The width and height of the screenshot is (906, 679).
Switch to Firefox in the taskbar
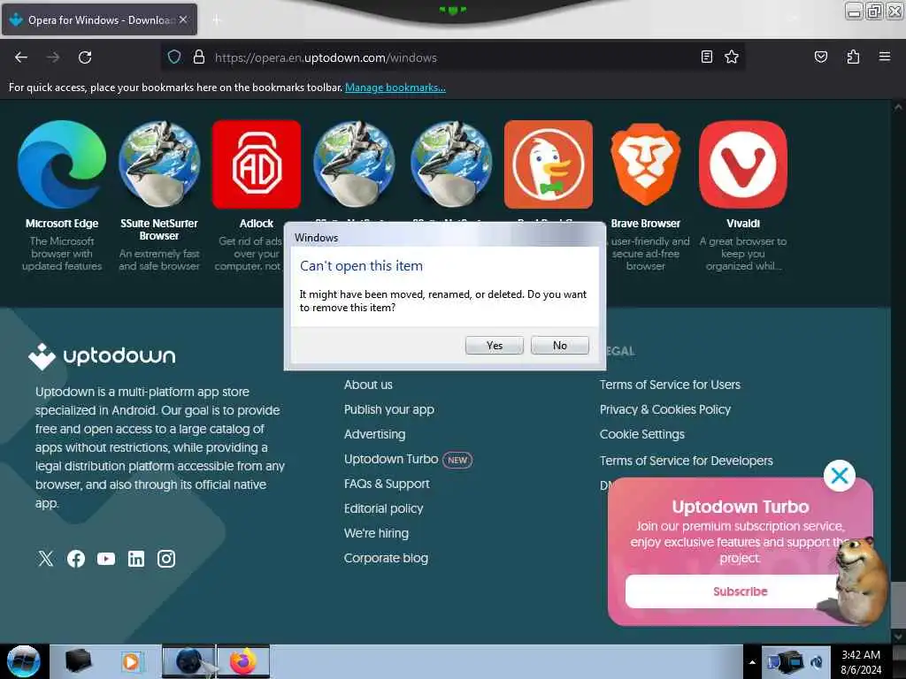tap(243, 661)
